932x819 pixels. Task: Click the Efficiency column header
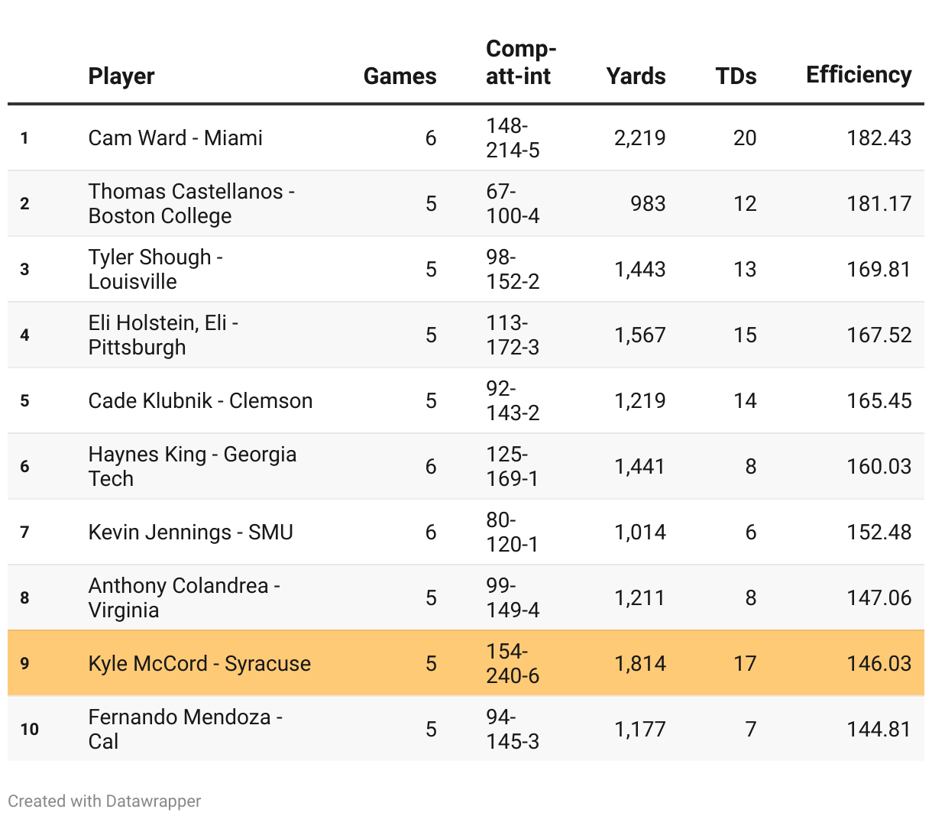point(859,74)
